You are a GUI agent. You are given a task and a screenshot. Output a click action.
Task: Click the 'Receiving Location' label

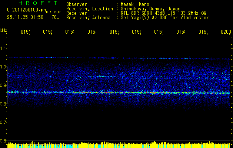tap(90, 9)
